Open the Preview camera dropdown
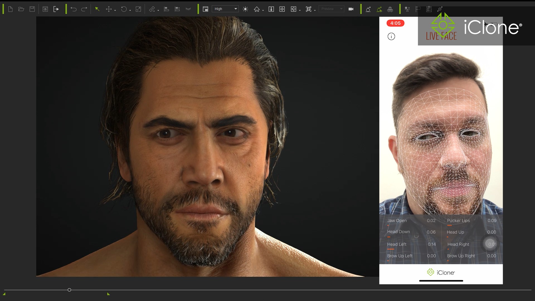535x301 pixels. pos(331,9)
